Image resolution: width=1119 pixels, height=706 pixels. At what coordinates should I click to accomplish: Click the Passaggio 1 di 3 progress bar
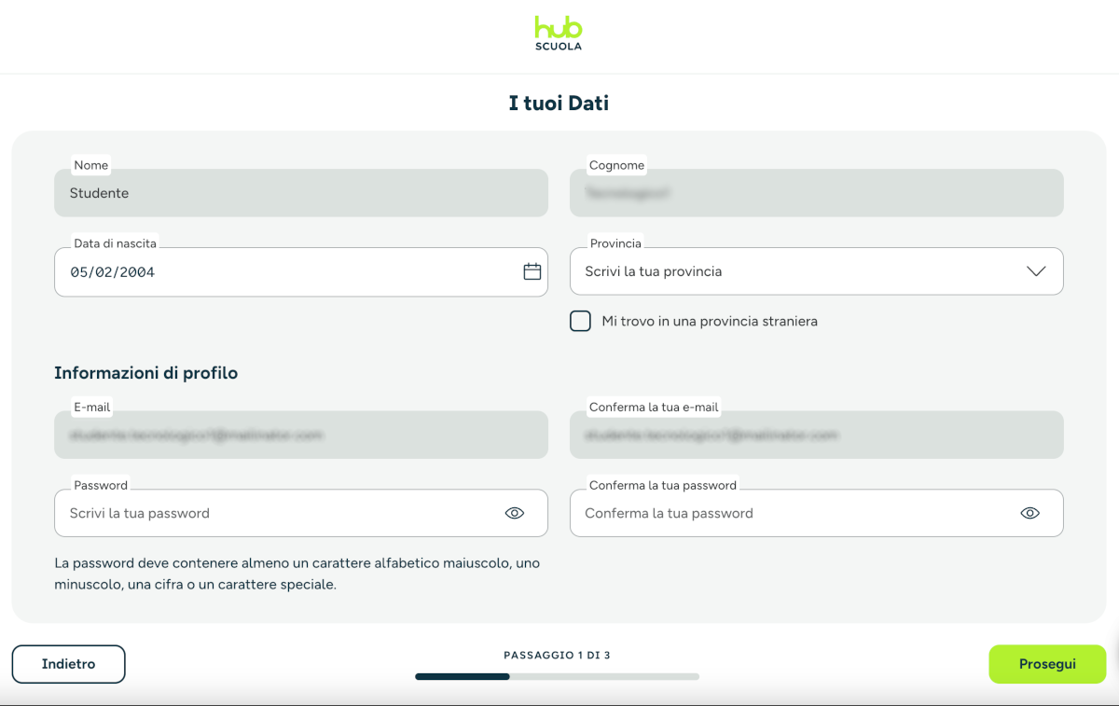click(x=557, y=676)
